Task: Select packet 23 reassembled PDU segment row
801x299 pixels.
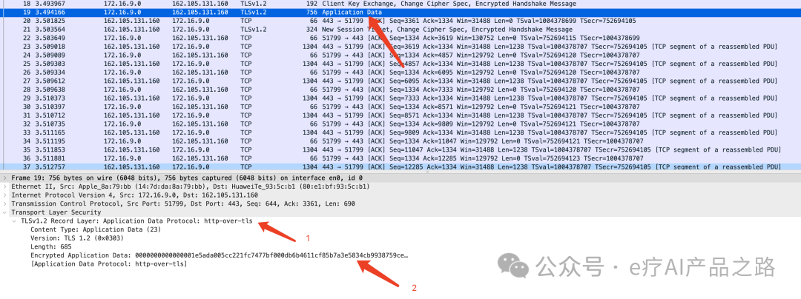Action: coord(297,47)
